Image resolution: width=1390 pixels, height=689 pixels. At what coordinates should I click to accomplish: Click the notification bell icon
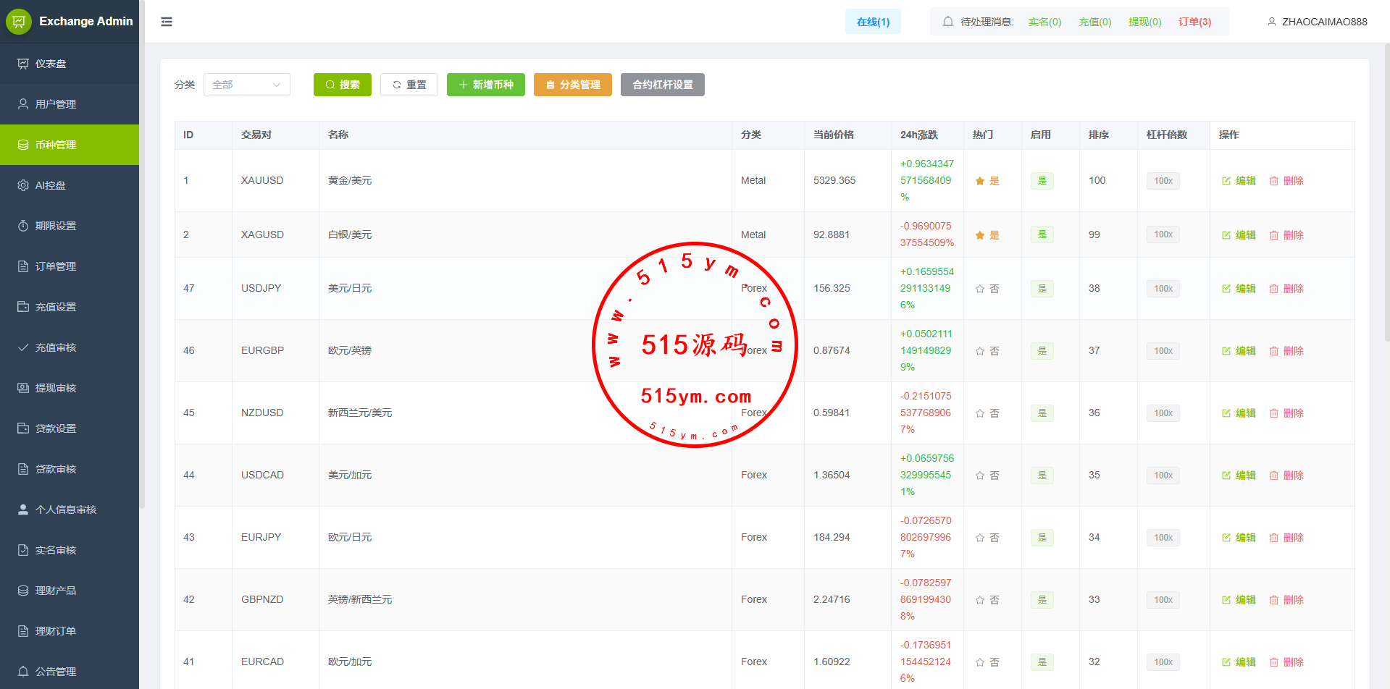point(947,22)
